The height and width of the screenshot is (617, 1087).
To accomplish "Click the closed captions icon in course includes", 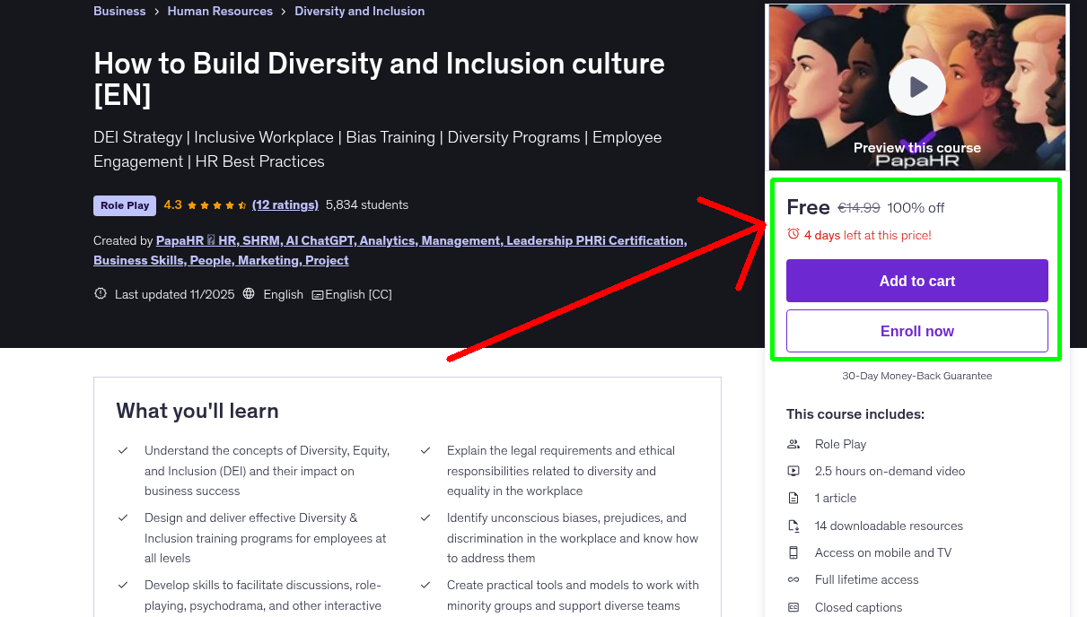I will [793, 607].
